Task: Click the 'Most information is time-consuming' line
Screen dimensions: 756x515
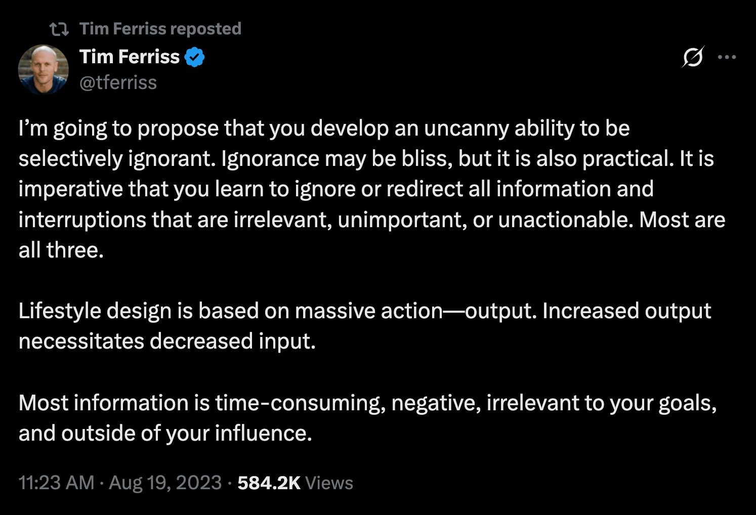Action: click(x=367, y=403)
